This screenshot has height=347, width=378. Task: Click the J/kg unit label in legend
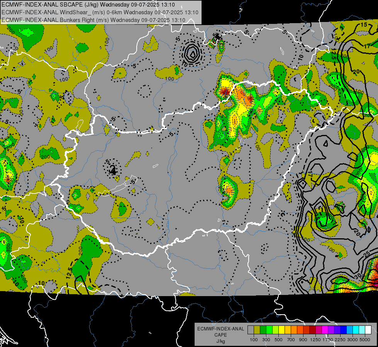click(220, 341)
